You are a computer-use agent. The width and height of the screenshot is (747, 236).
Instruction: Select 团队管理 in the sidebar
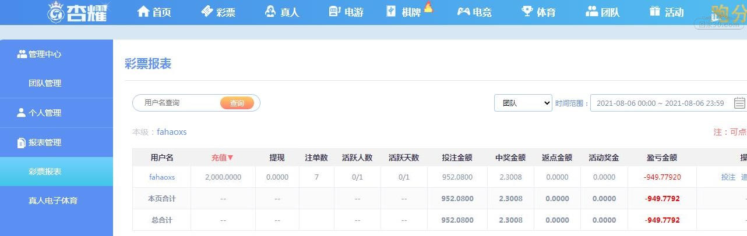pos(57,83)
